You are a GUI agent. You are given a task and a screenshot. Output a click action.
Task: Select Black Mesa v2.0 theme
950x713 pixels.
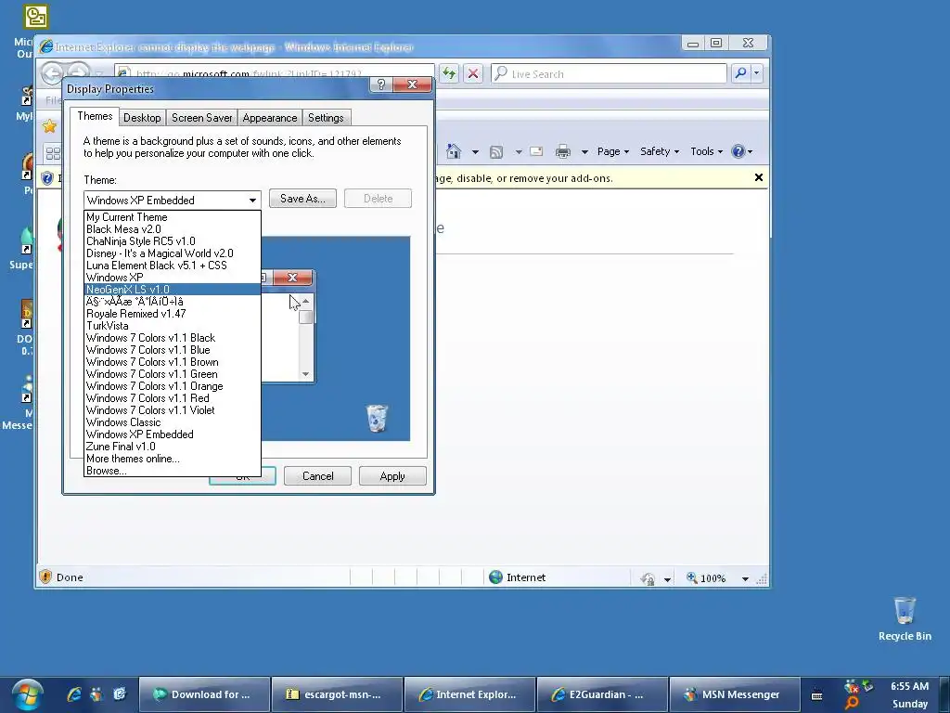[173, 229]
